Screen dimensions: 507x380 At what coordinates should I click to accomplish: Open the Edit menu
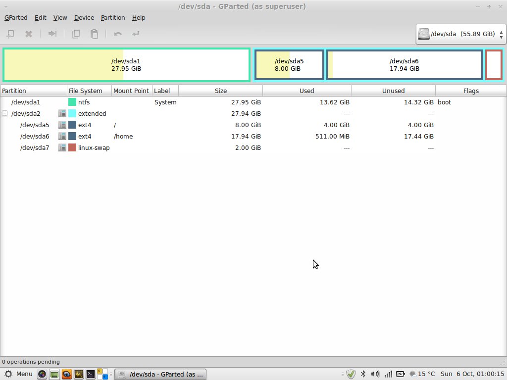tap(41, 17)
